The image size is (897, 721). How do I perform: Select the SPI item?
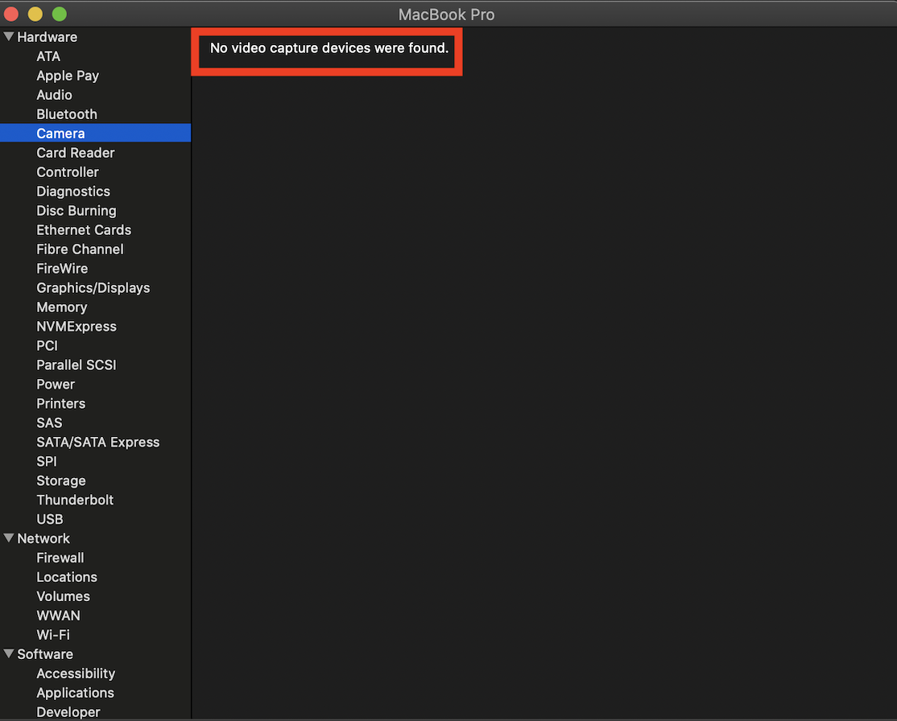click(x=47, y=461)
